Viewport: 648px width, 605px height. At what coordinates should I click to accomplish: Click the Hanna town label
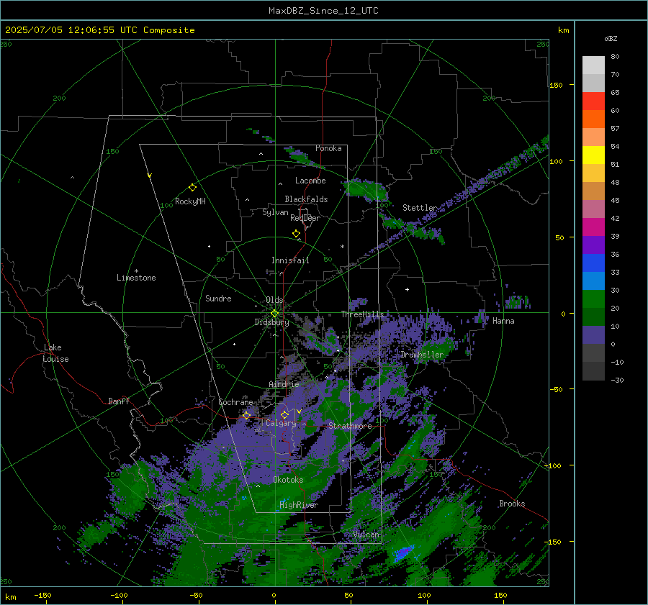click(x=503, y=321)
